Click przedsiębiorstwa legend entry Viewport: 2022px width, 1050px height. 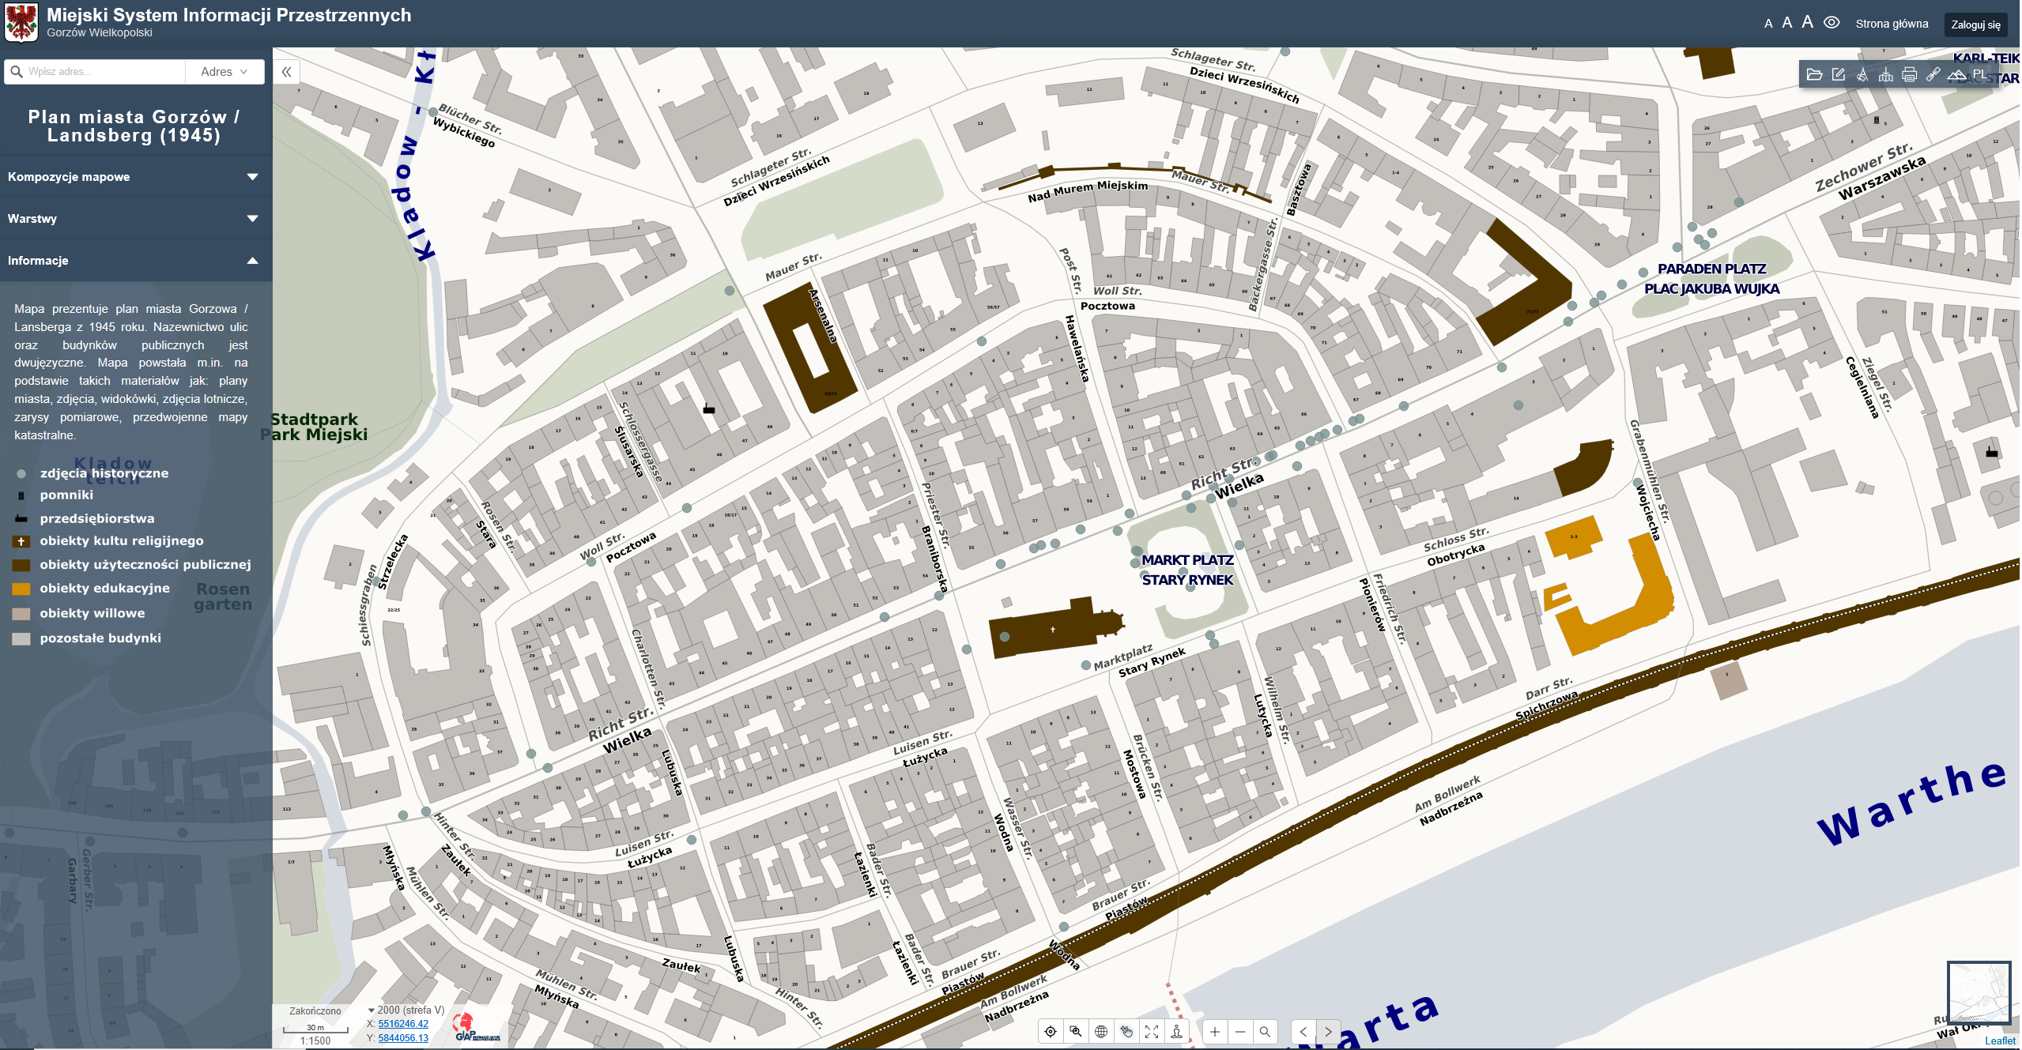click(97, 519)
